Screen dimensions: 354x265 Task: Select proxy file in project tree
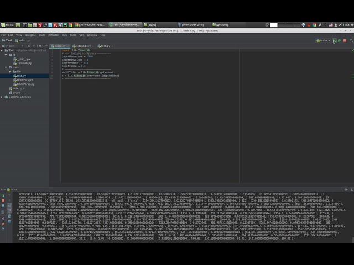pos(14,93)
